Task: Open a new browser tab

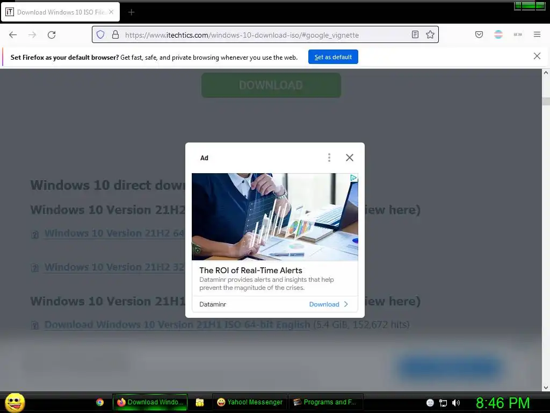Action: 131,12
